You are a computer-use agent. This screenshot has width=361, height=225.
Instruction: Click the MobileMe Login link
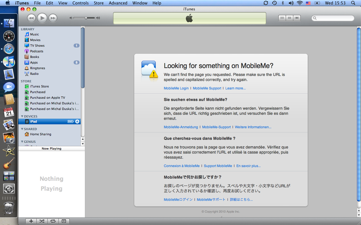176,88
